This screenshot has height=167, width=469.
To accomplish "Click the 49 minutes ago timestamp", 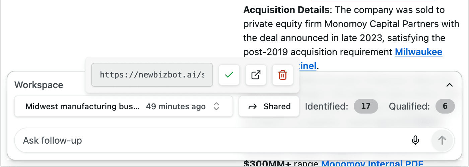I will (176, 107).
